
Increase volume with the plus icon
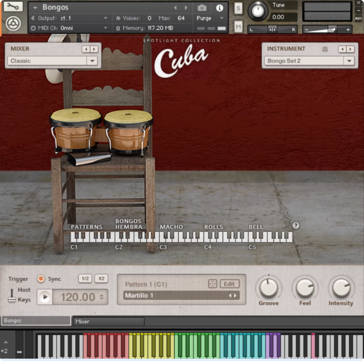(x=348, y=30)
